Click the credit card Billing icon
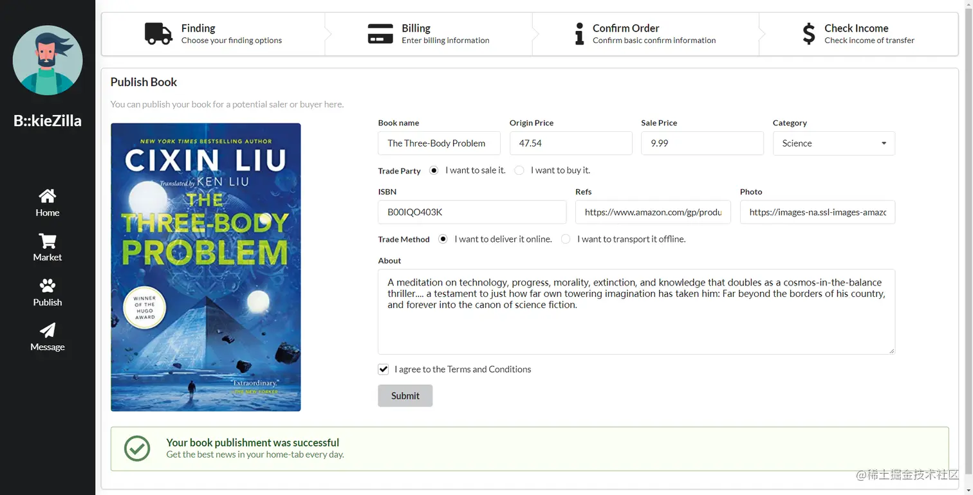 click(x=380, y=33)
